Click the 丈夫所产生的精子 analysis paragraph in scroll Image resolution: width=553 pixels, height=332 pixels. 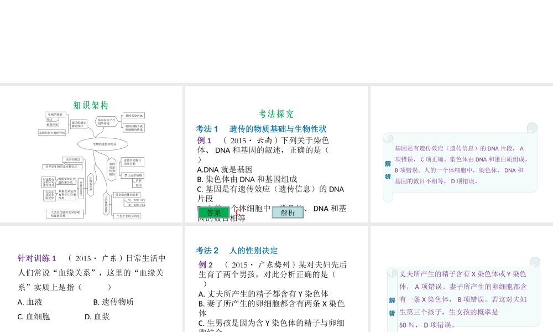click(463, 299)
